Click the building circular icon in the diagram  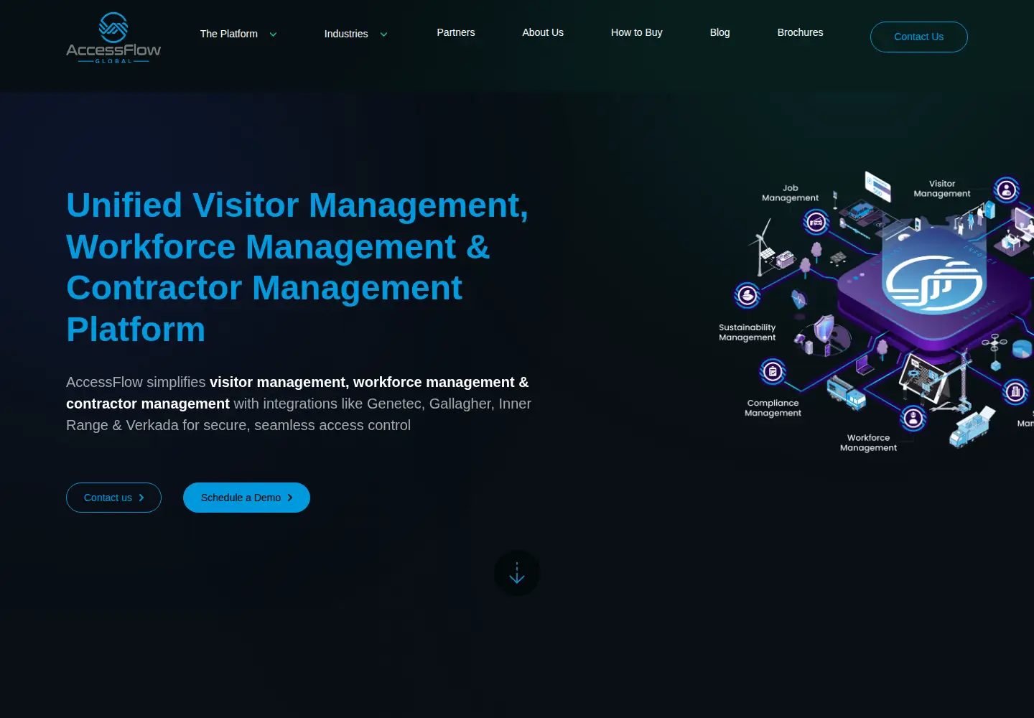(1015, 392)
